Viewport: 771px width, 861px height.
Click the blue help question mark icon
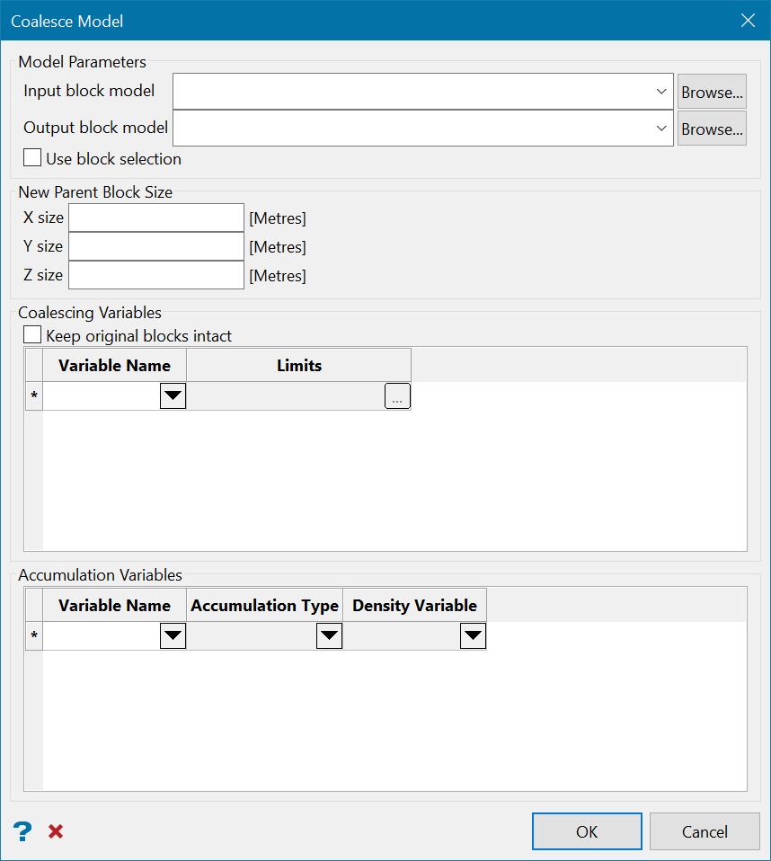[22, 831]
